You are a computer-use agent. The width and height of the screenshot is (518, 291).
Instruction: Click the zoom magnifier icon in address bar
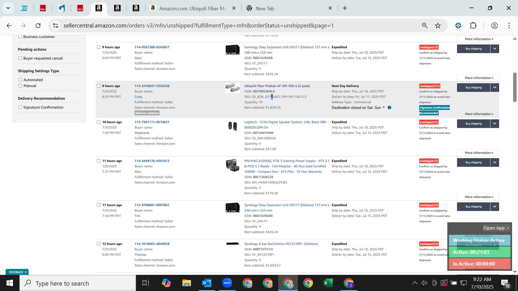pyautogui.click(x=425, y=26)
